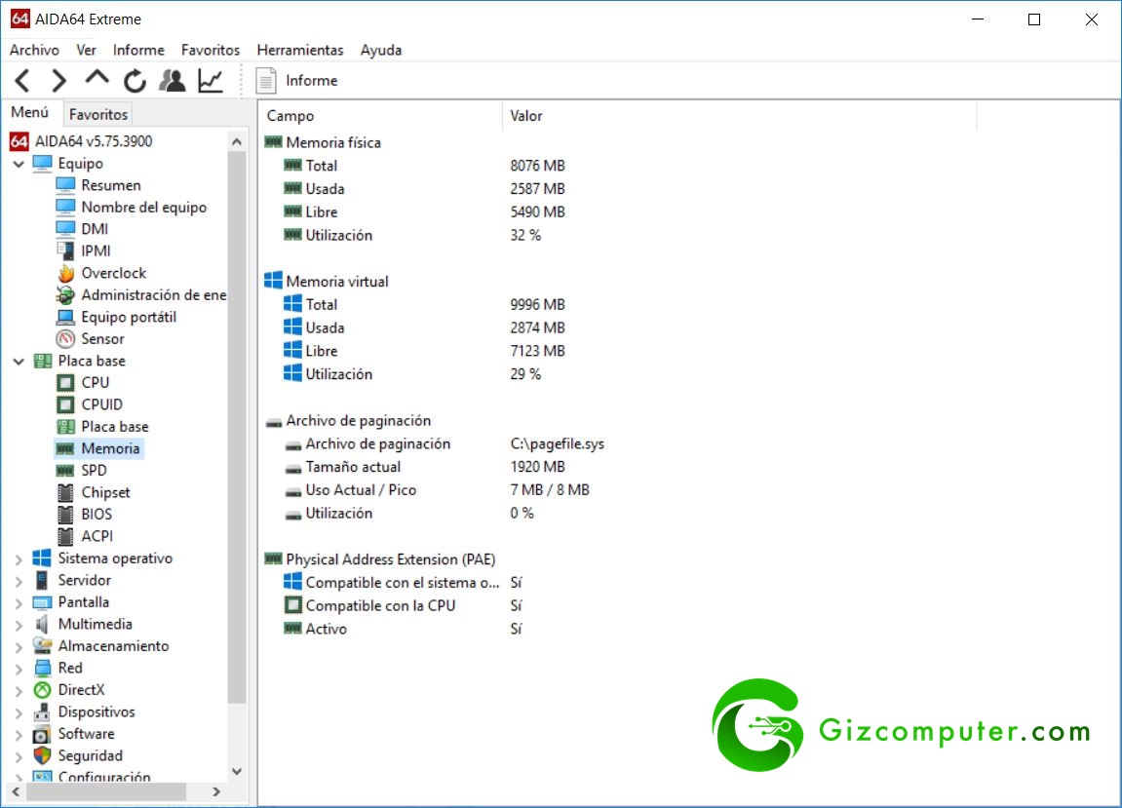Open the Archivo menu

34,50
